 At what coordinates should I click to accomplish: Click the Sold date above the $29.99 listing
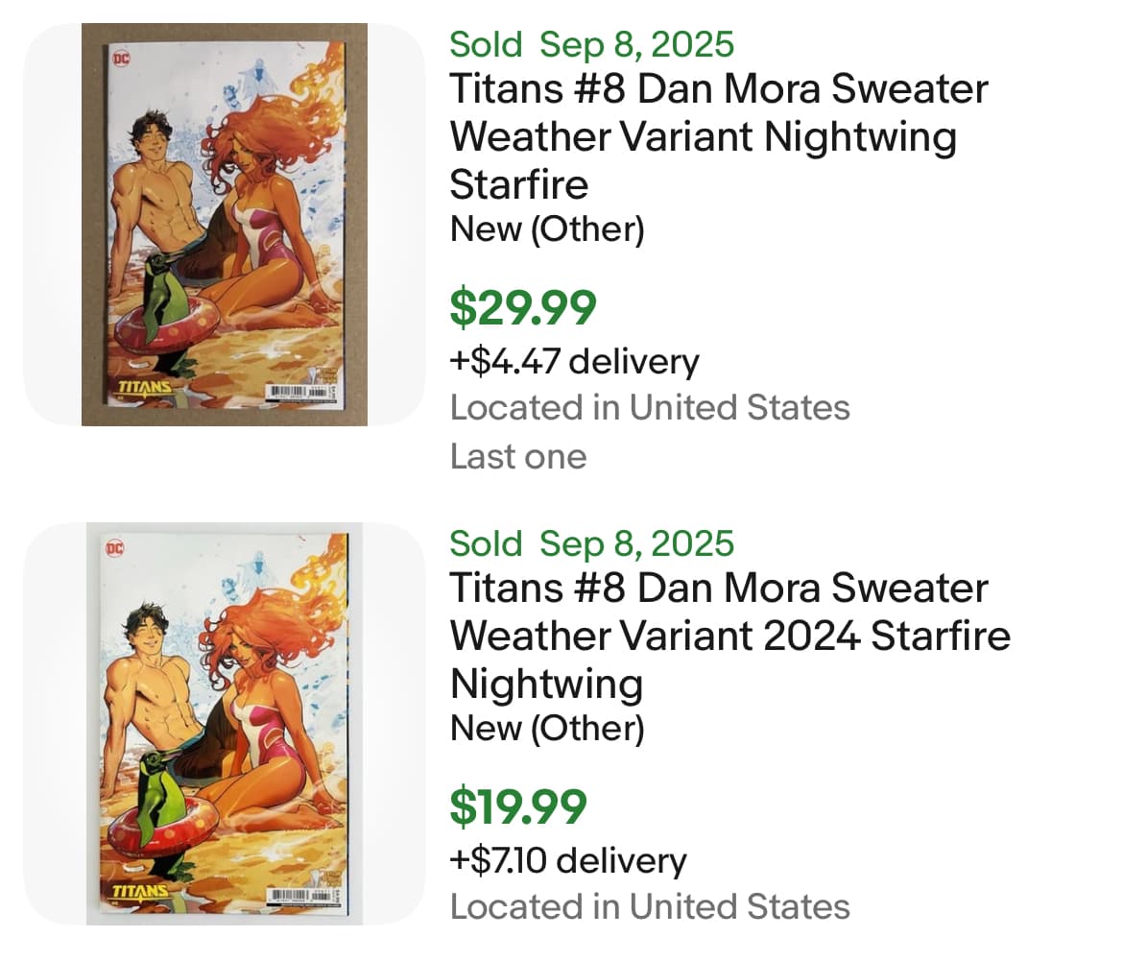pyautogui.click(x=591, y=44)
